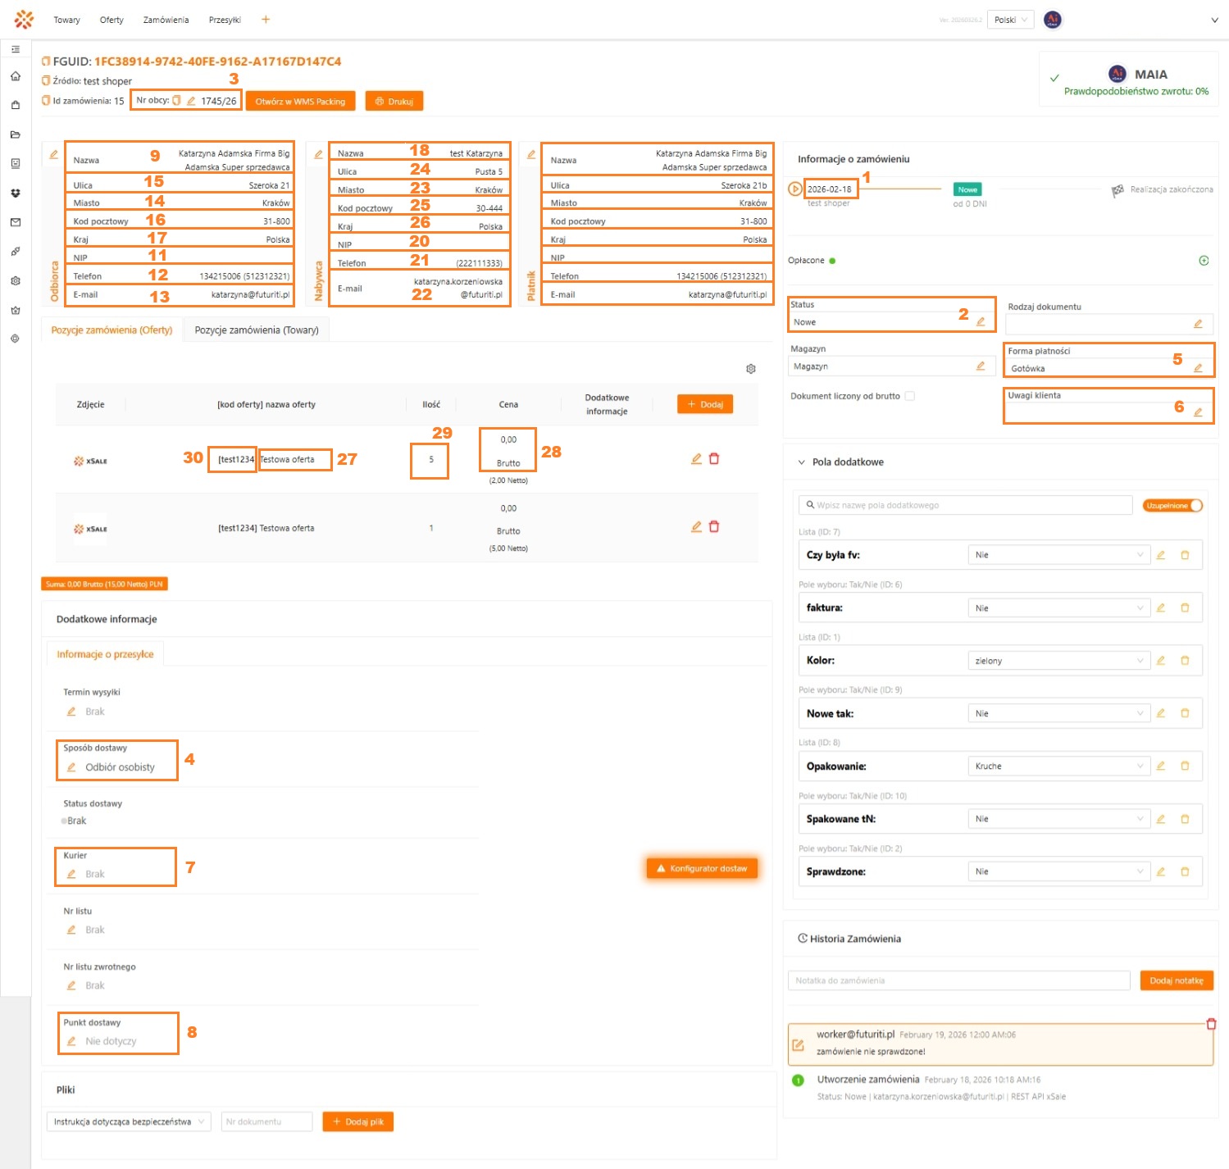The height and width of the screenshot is (1169, 1229).
Task: Click the Notatka do zamówienia input field
Action: (x=958, y=980)
